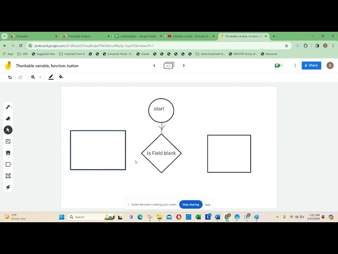
Task: Open the Classes bookmark
Action: point(143,54)
